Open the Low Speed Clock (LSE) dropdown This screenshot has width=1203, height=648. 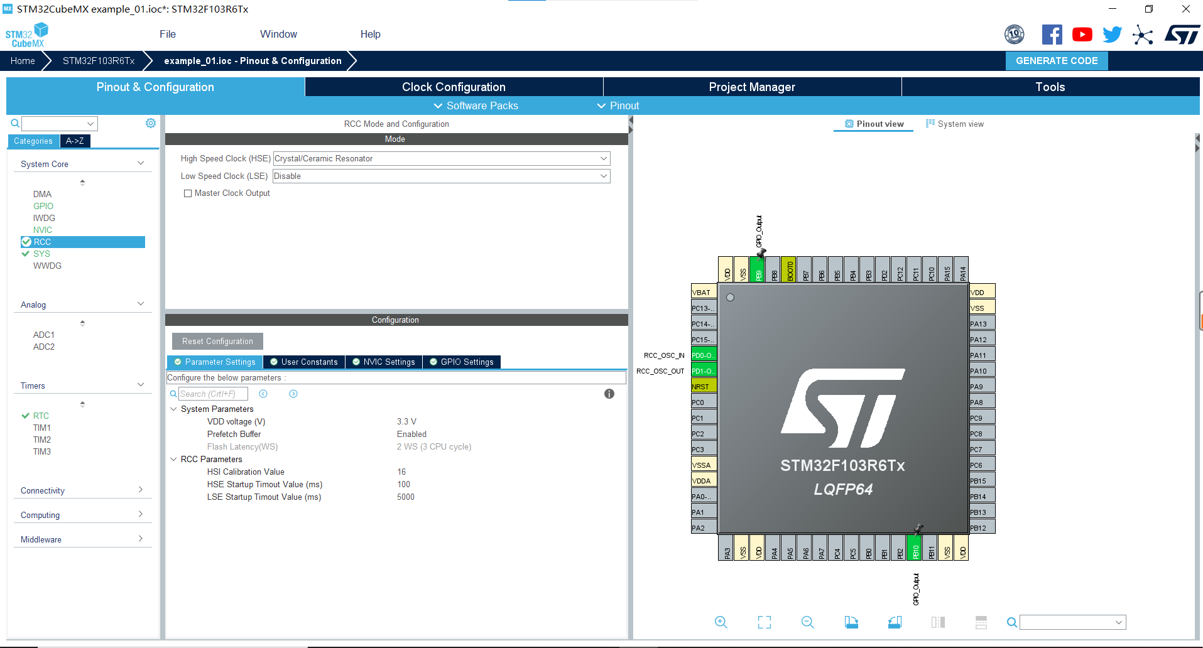click(442, 176)
